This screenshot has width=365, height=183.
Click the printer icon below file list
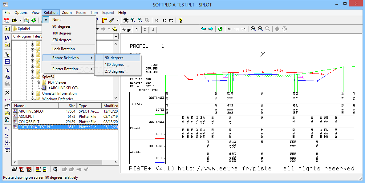click(15, 169)
